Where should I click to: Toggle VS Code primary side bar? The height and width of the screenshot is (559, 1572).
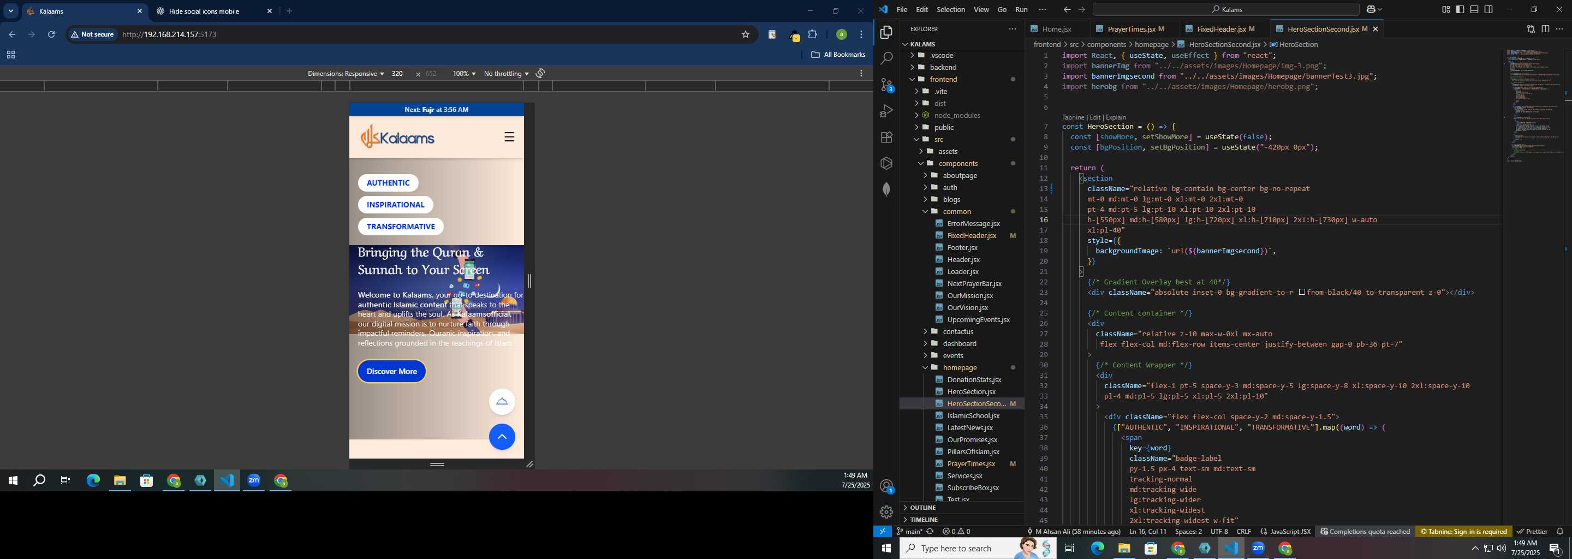(x=1460, y=10)
